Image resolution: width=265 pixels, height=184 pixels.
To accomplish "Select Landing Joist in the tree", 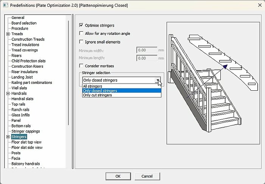I will [22, 77].
